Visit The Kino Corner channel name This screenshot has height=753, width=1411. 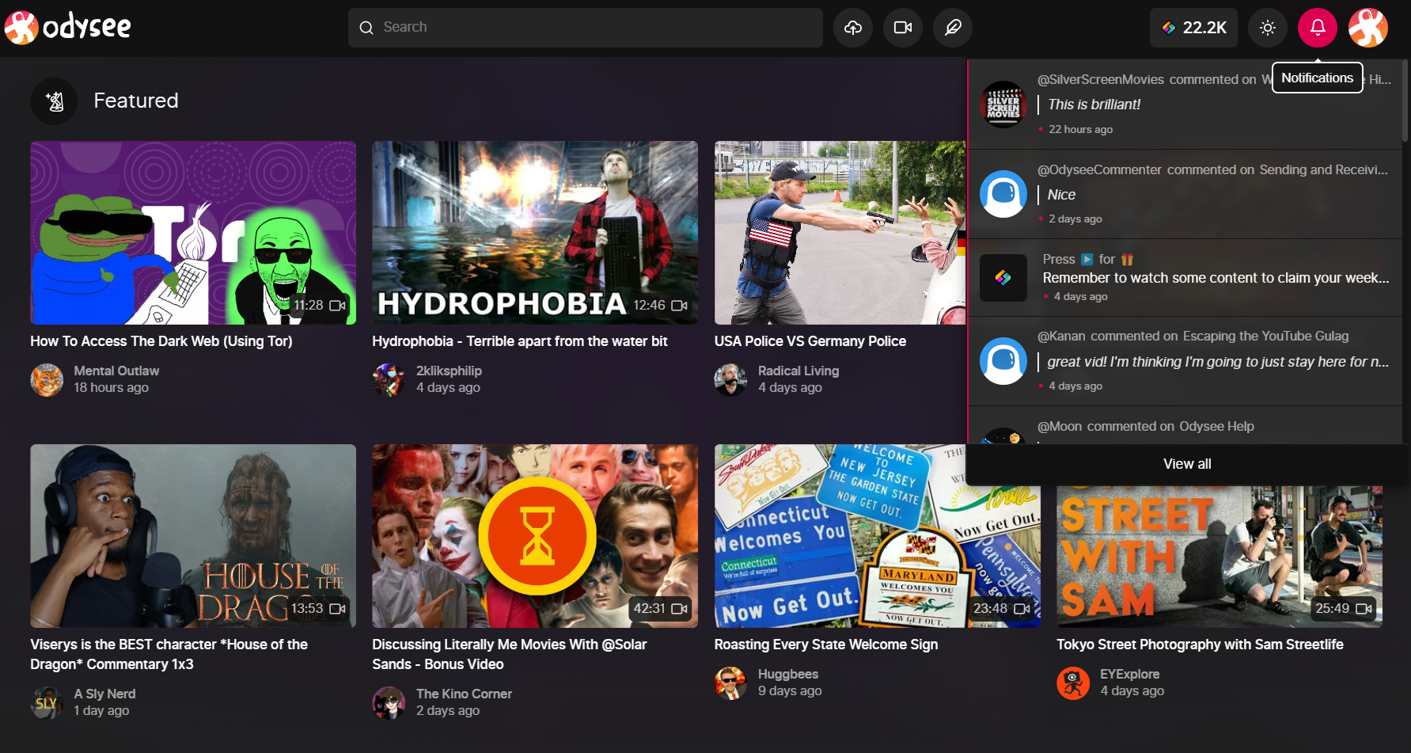(464, 694)
